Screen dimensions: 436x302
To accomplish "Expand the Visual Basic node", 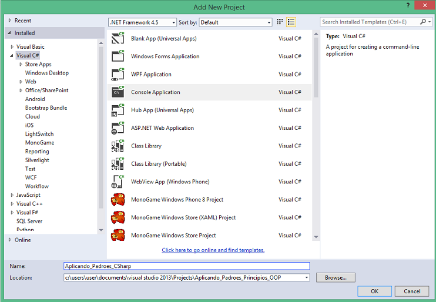I will coord(12,47).
